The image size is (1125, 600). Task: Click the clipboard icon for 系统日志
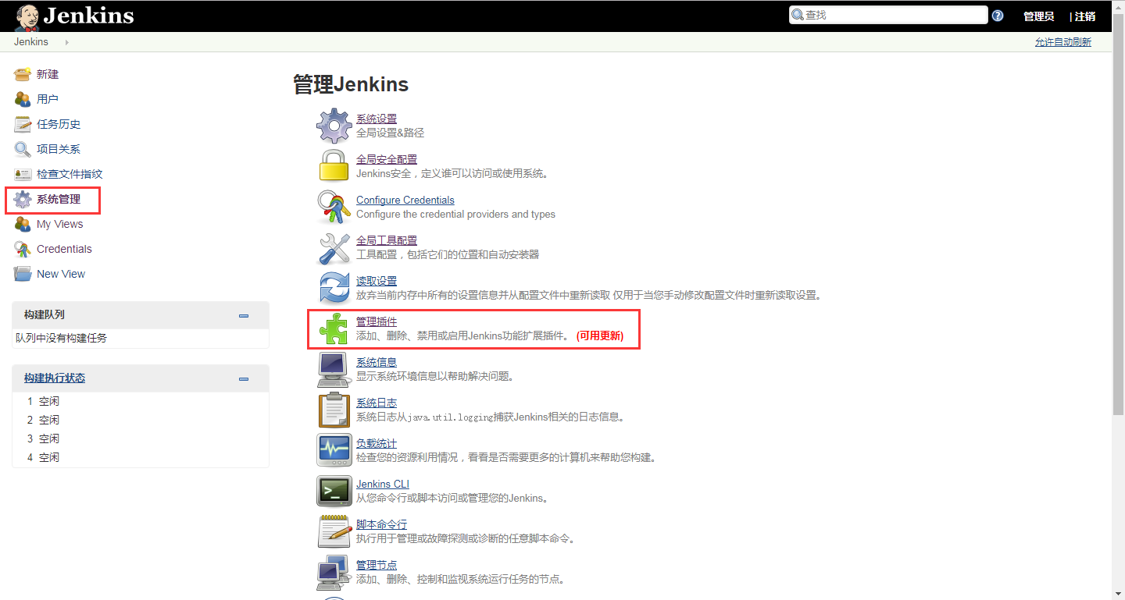334,410
